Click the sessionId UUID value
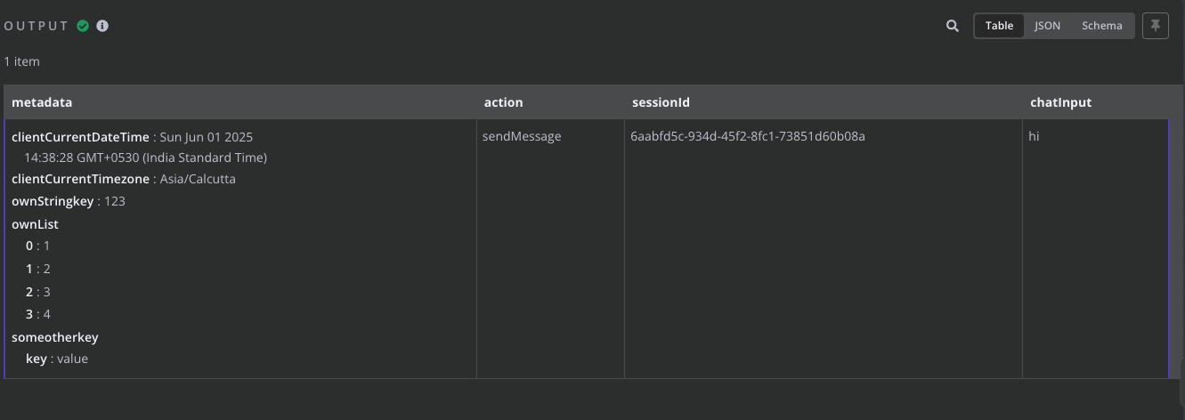Screen dimensions: 1185x420 pyautogui.click(x=748, y=136)
